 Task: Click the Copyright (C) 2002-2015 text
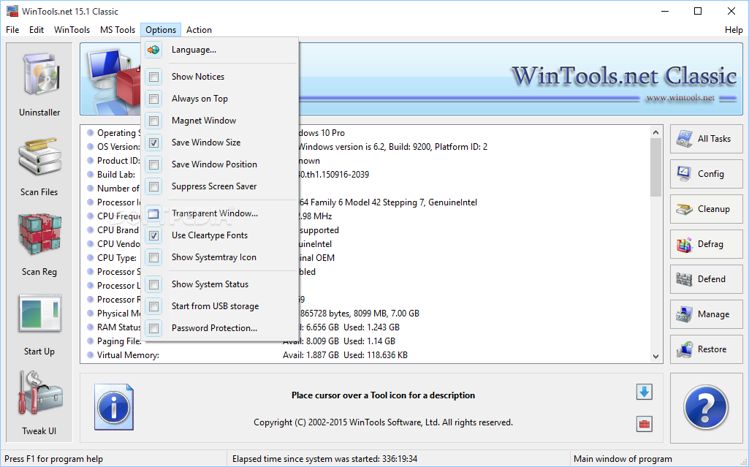coord(383,422)
